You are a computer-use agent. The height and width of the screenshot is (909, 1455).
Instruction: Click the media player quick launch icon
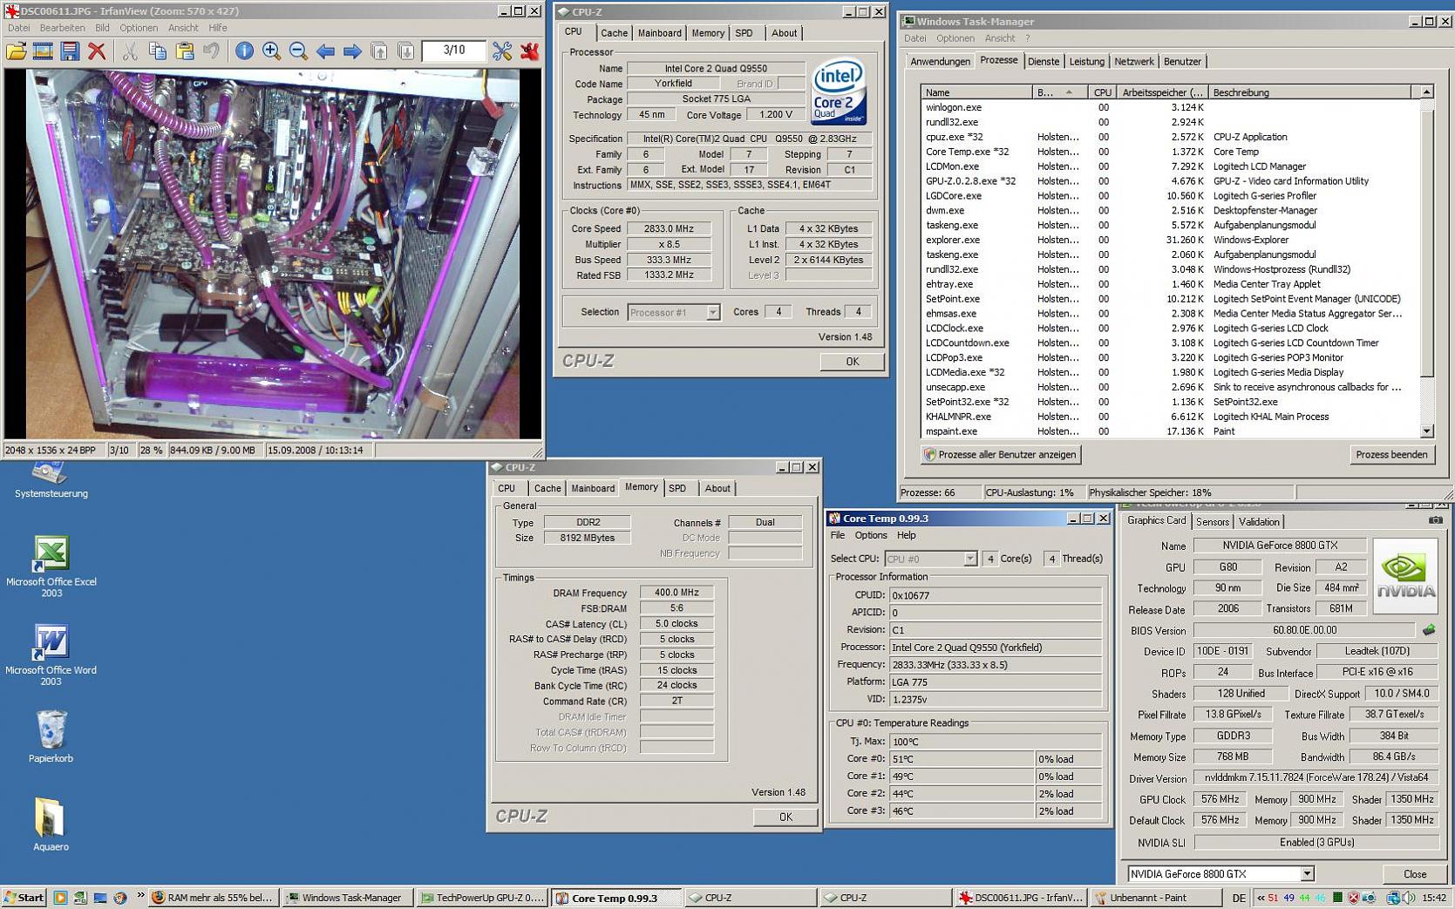(x=60, y=898)
